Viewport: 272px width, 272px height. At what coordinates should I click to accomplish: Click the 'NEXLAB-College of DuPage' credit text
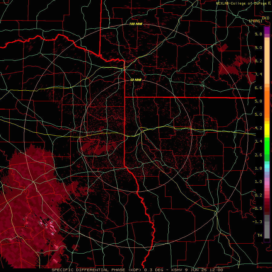241,3
